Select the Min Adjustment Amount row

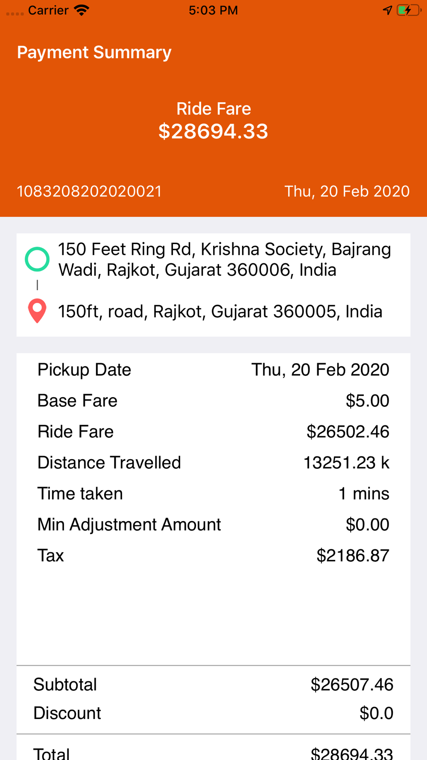tap(213, 524)
